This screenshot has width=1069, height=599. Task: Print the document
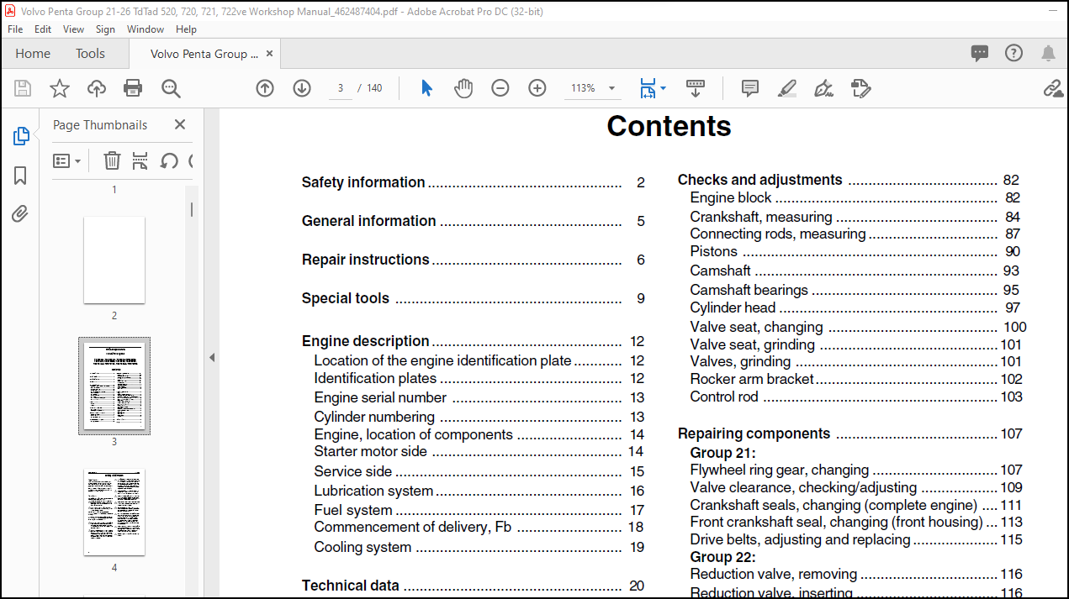[x=133, y=88]
